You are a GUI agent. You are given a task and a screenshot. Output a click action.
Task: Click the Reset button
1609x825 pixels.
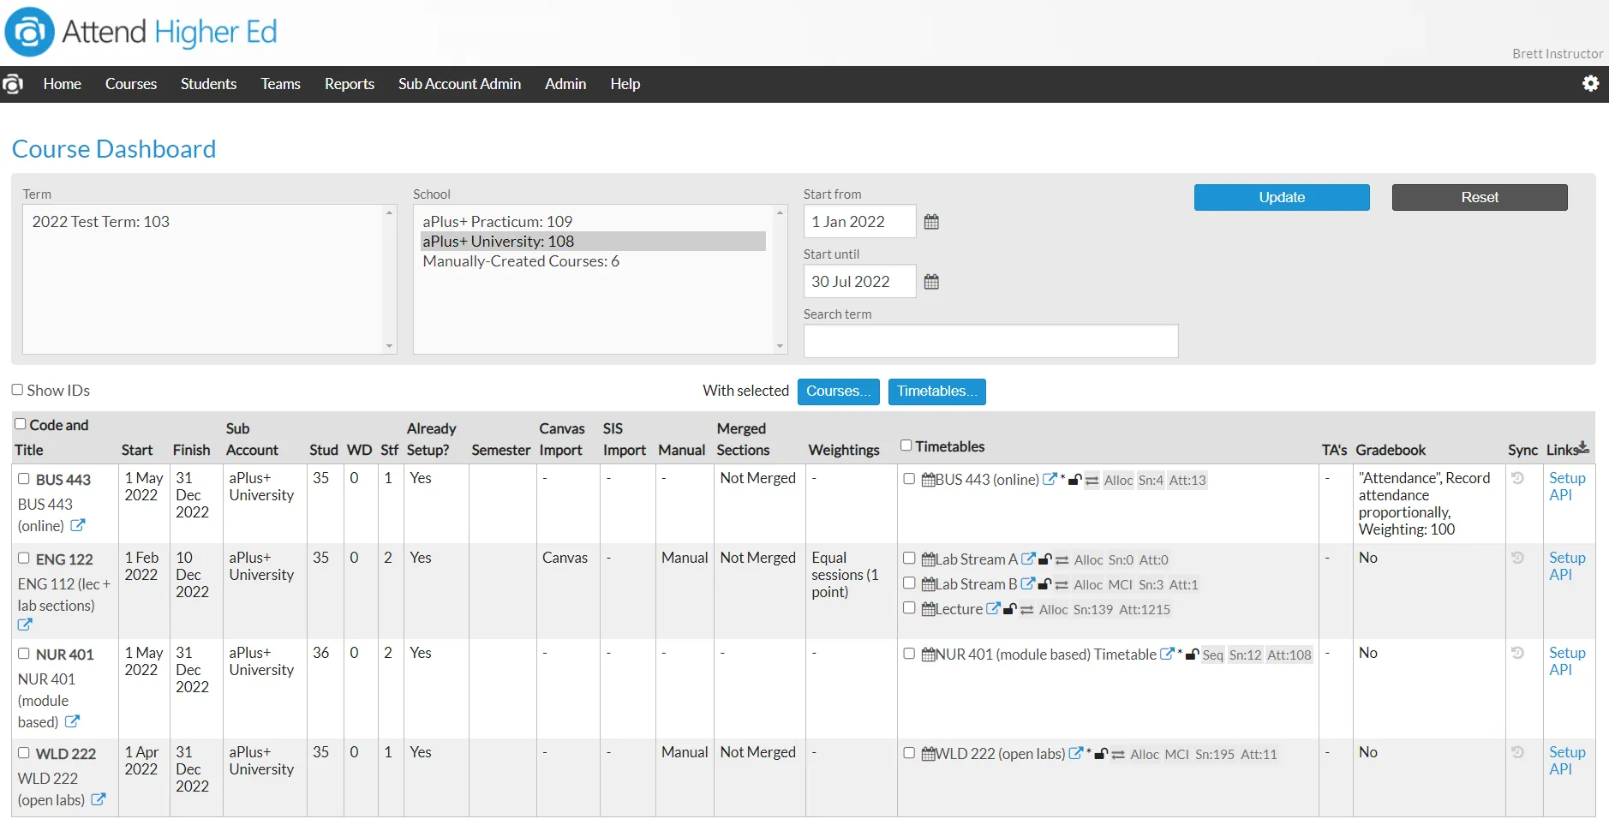tap(1480, 197)
